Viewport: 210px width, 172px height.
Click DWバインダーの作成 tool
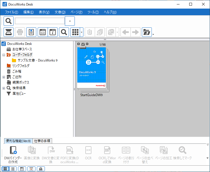coord(13,155)
